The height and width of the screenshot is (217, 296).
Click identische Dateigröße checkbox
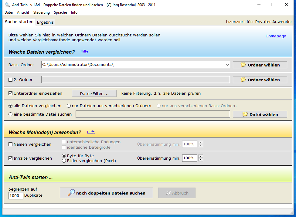point(64,147)
